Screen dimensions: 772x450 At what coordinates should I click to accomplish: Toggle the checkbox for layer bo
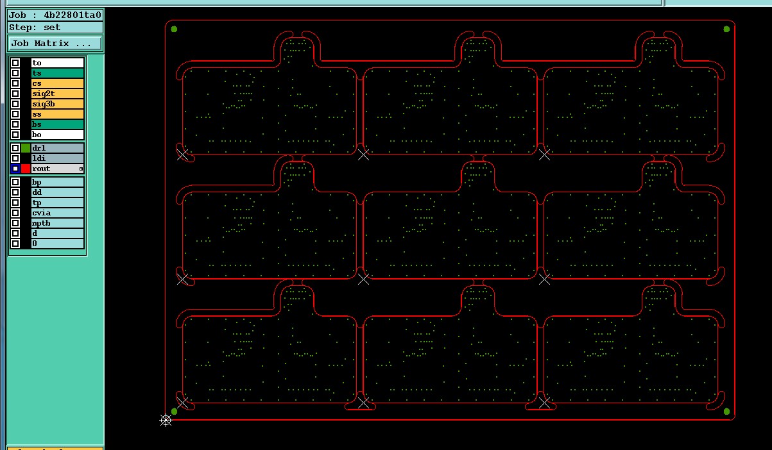tap(15, 135)
